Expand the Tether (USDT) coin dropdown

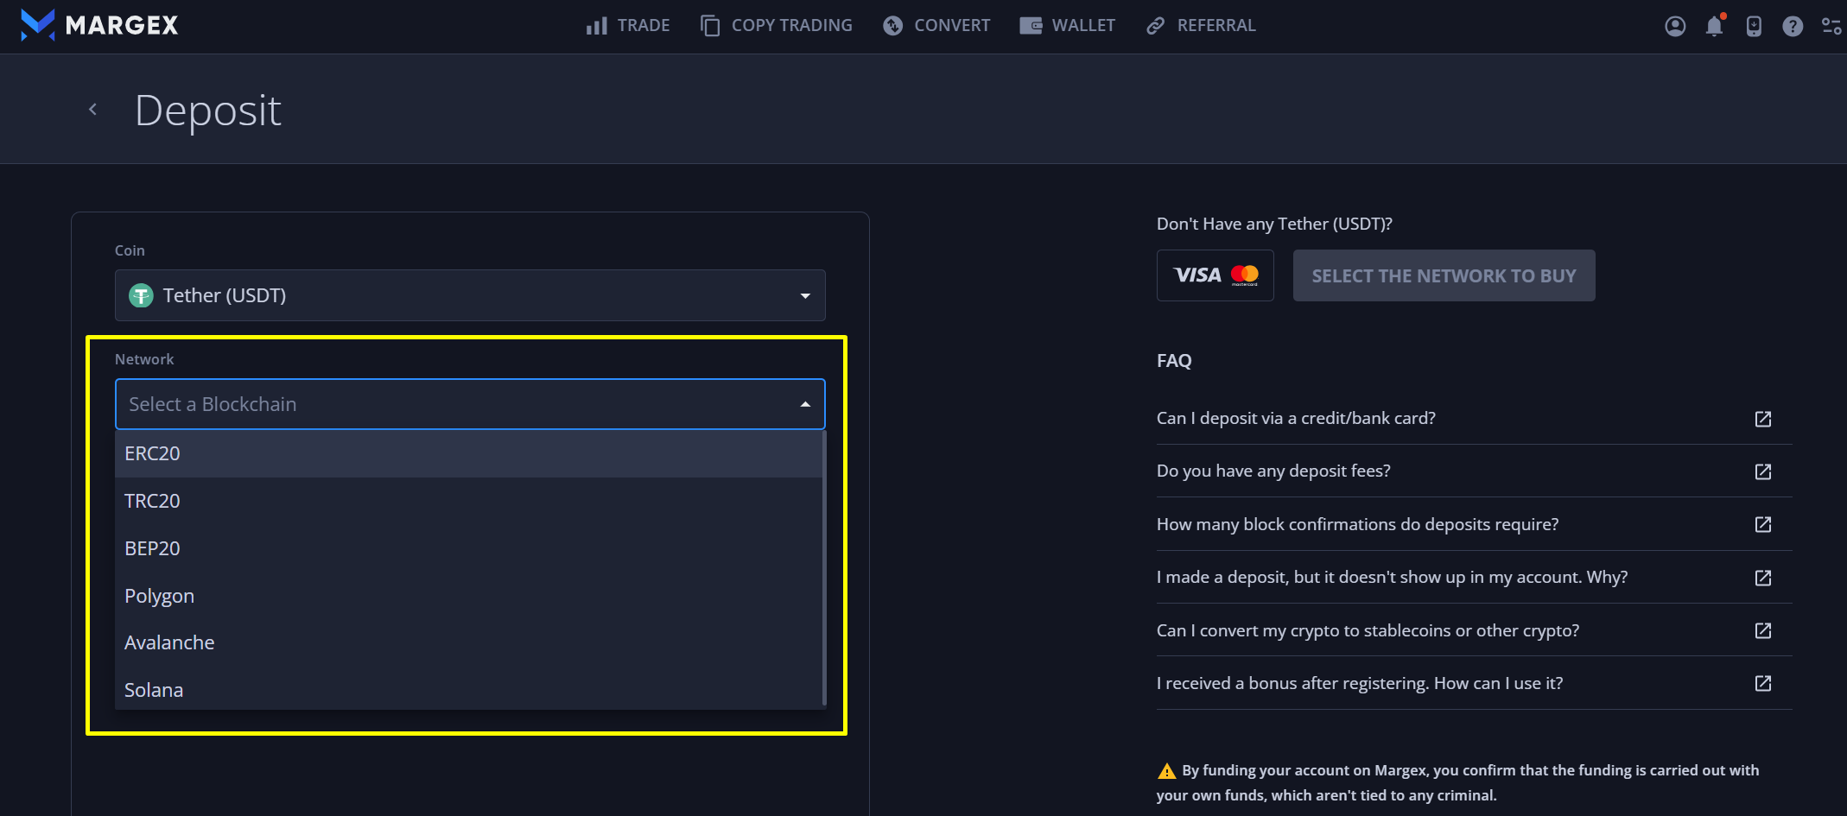coord(470,295)
